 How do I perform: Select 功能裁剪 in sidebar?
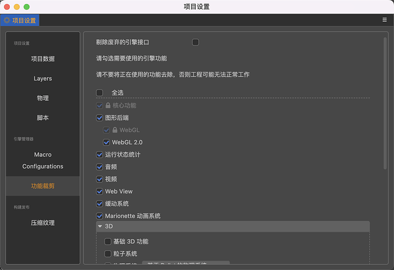(x=43, y=186)
